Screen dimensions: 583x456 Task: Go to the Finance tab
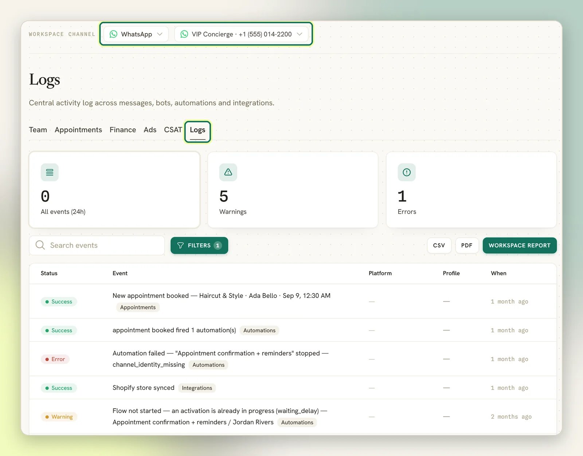coord(123,130)
